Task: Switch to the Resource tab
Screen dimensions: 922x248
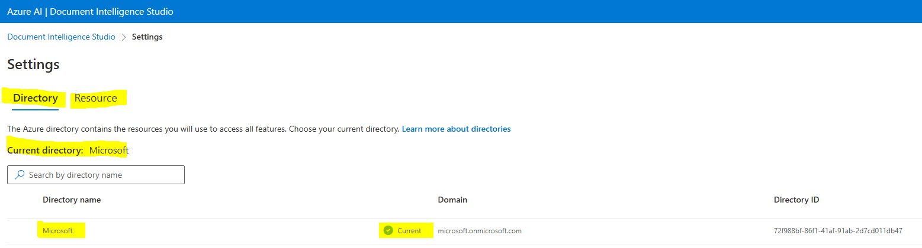Action: 96,98
